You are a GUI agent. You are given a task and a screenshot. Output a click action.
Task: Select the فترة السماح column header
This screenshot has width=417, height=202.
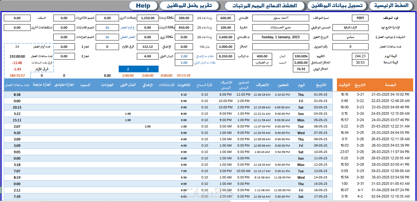point(205,85)
